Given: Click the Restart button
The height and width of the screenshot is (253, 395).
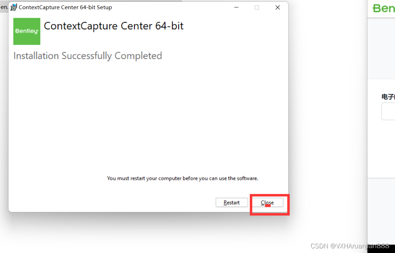Looking at the screenshot, I should tap(232, 202).
